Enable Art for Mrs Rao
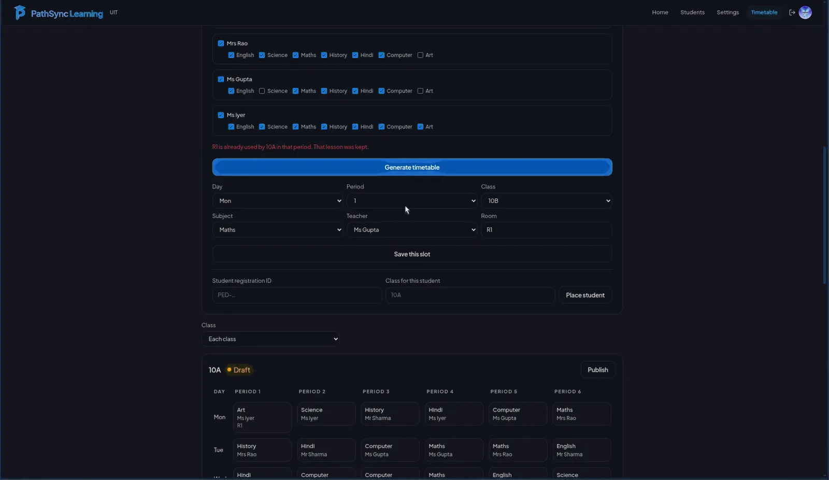 [x=420, y=55]
